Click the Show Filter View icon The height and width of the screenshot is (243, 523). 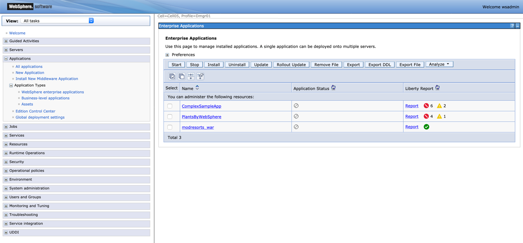(191, 76)
